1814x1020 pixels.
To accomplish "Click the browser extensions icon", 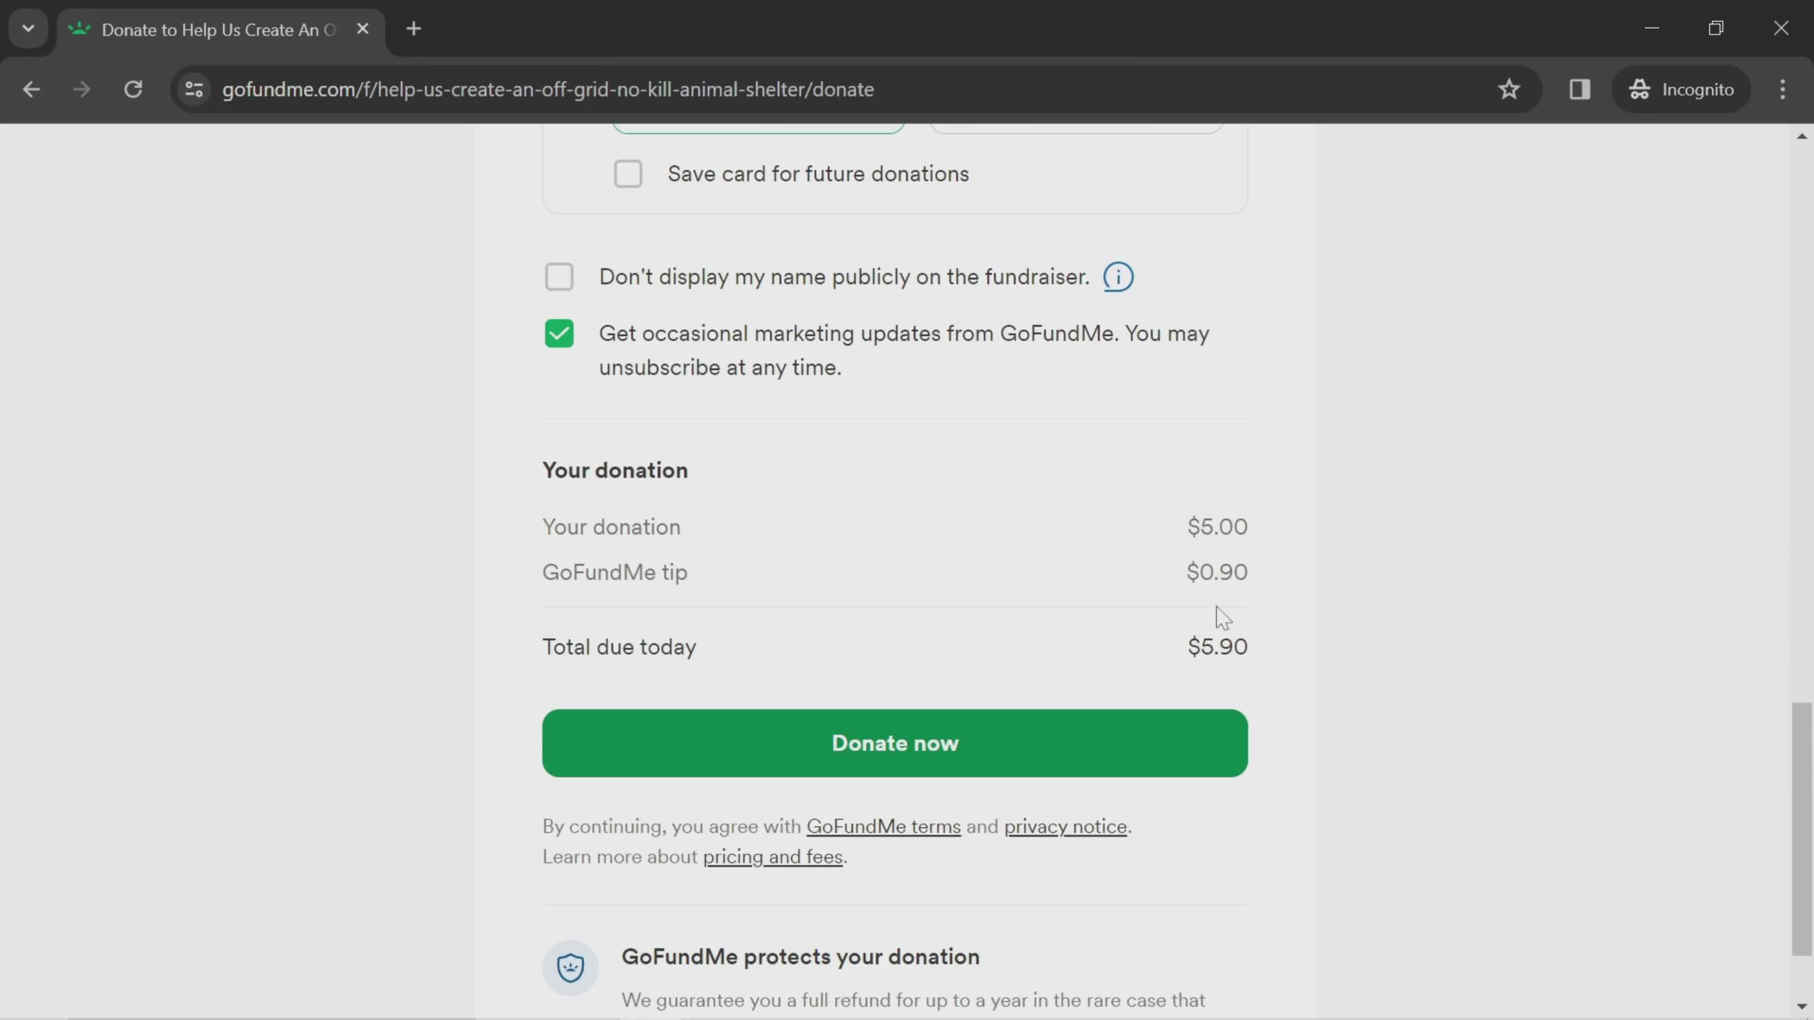I will [1580, 88].
